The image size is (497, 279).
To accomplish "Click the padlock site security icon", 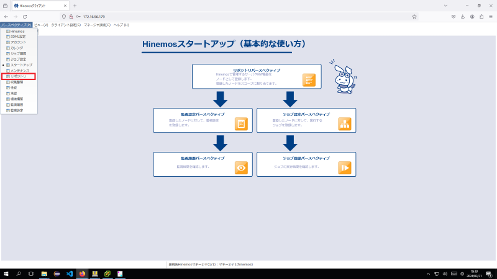I will pos(71,17).
